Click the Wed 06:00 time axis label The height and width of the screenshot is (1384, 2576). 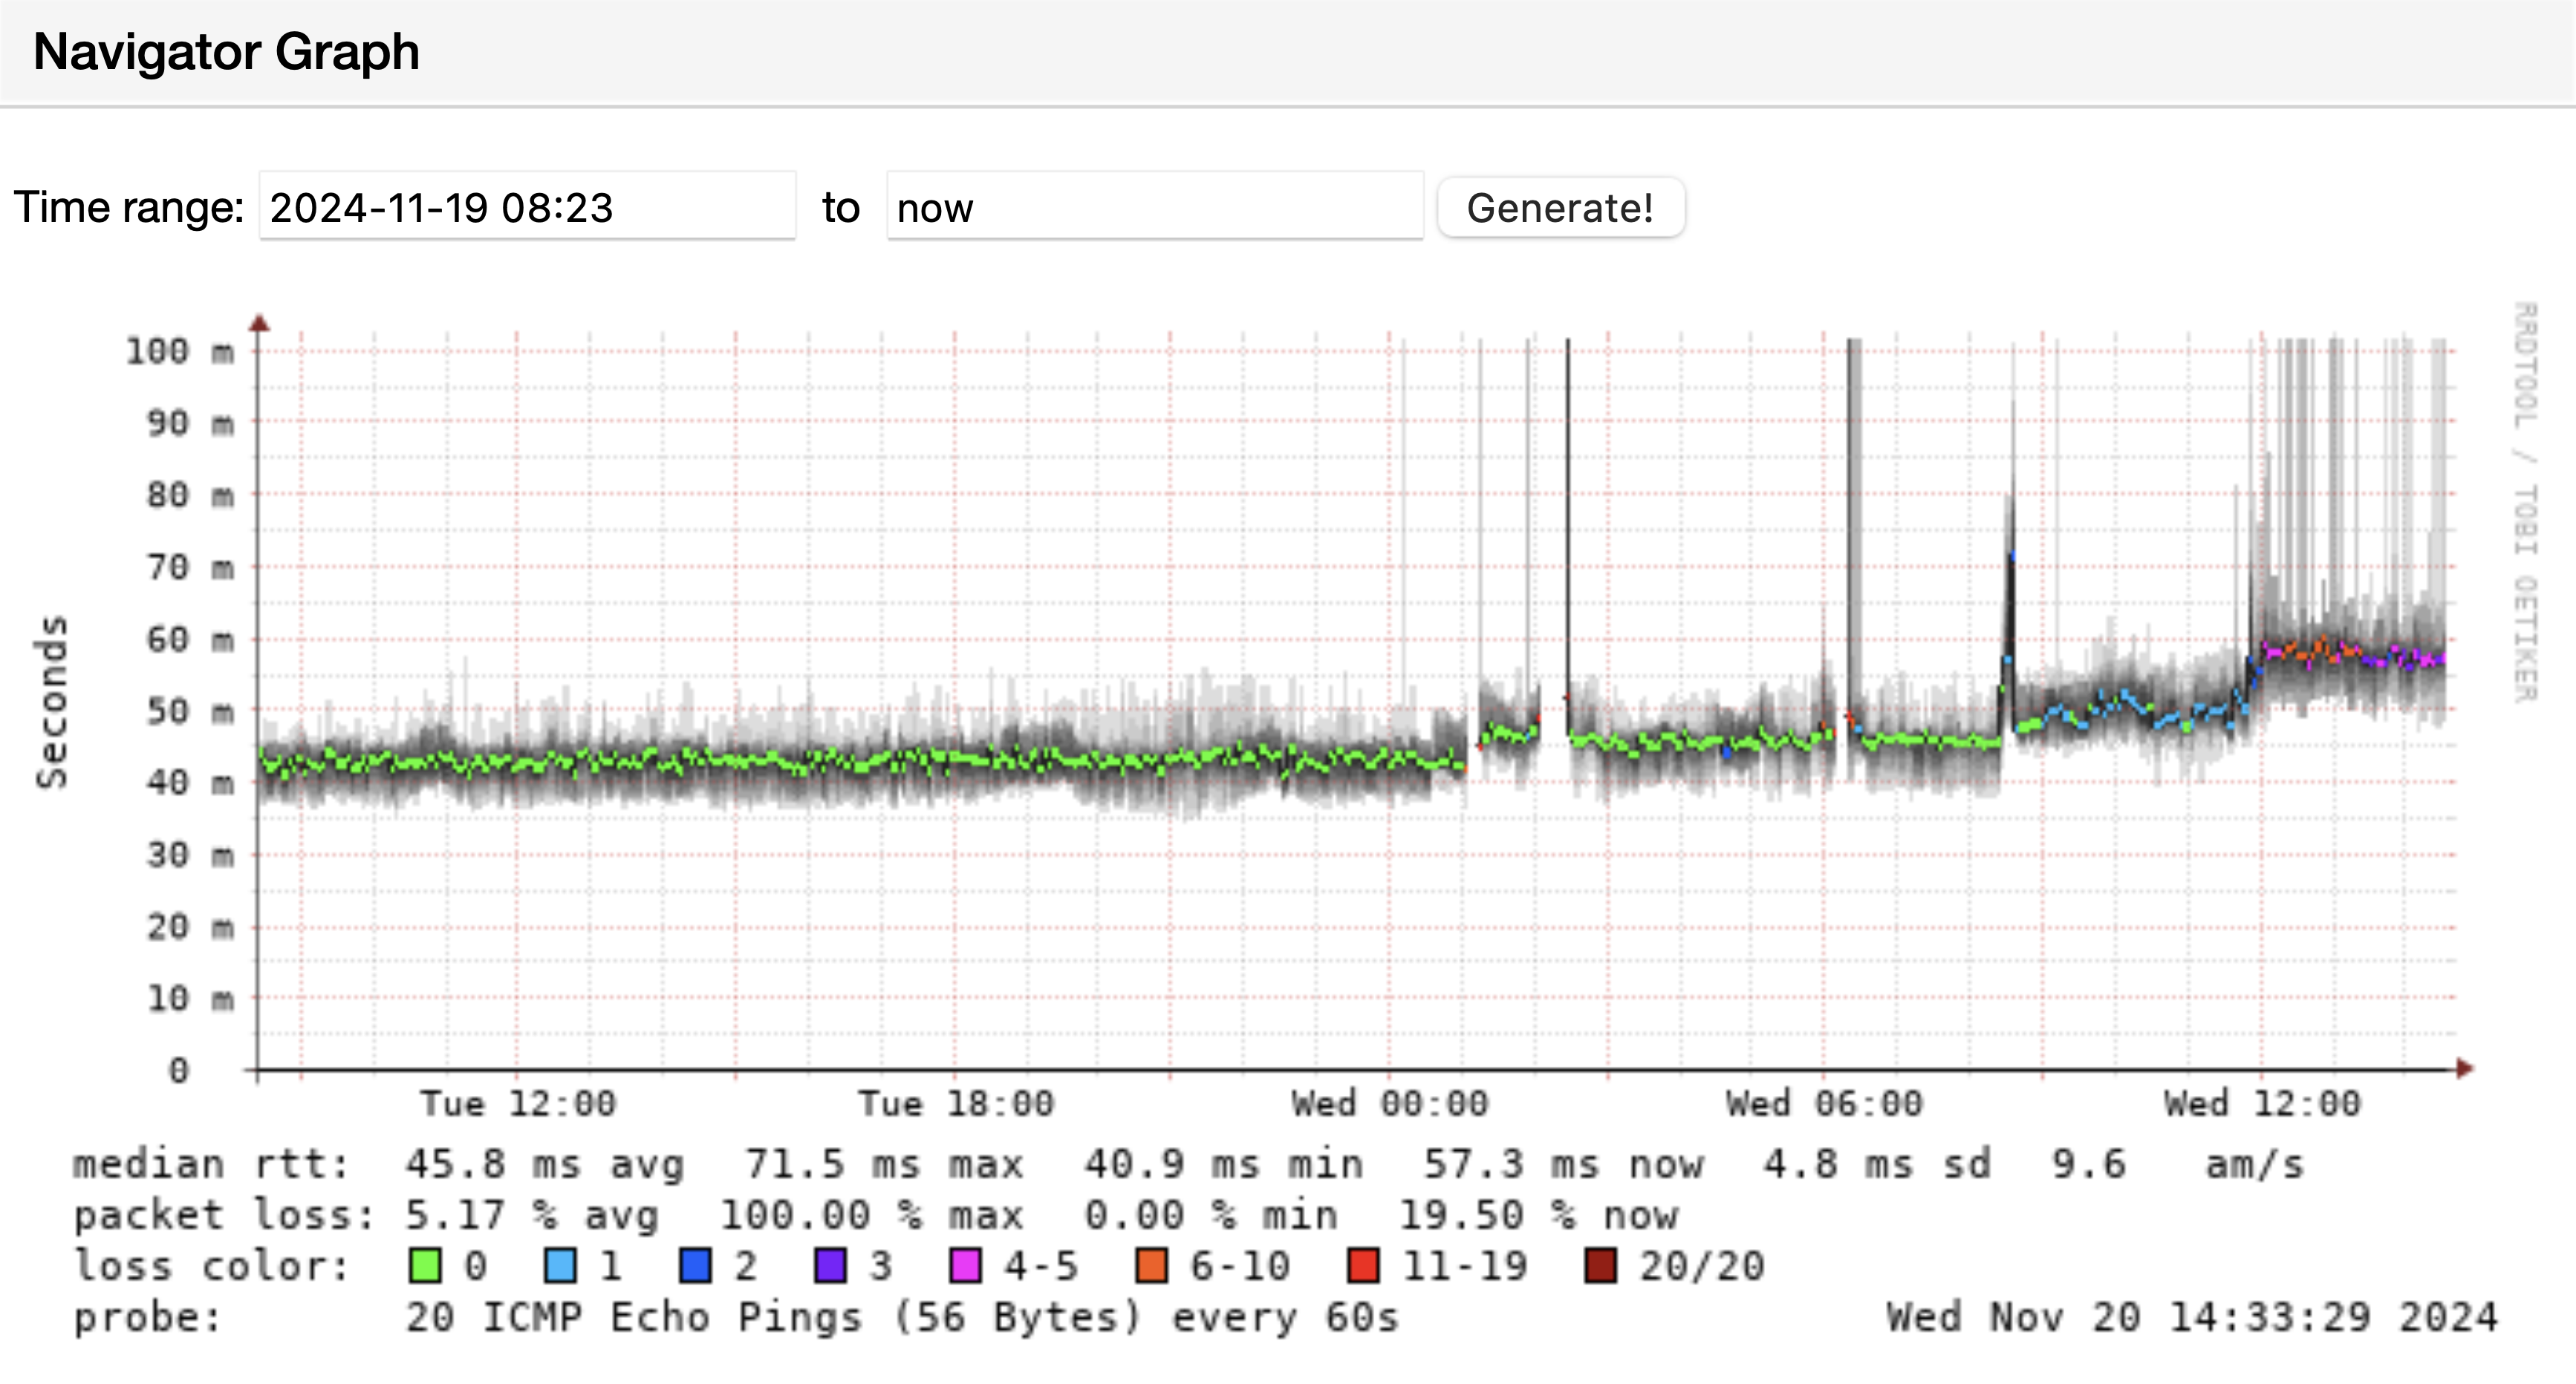pos(1824,1104)
